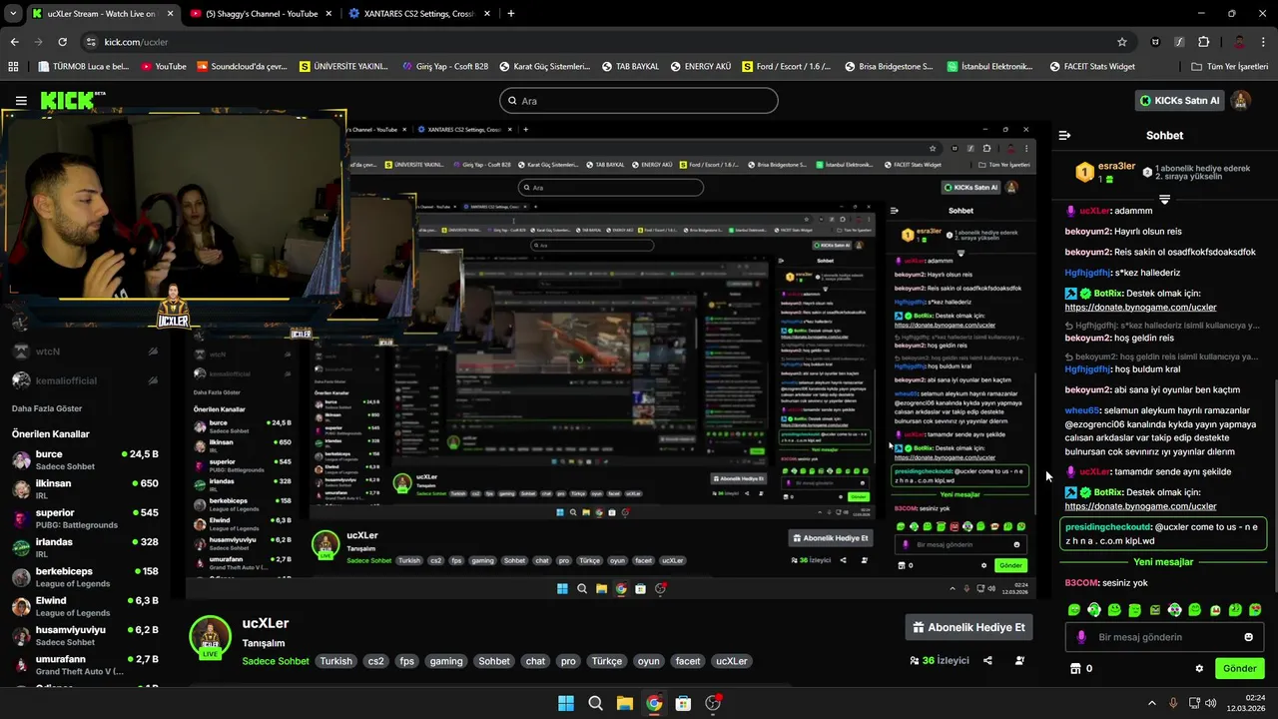Open Sadece Sohbet category link
Viewport: 1278px width, 719px height.
(x=276, y=661)
